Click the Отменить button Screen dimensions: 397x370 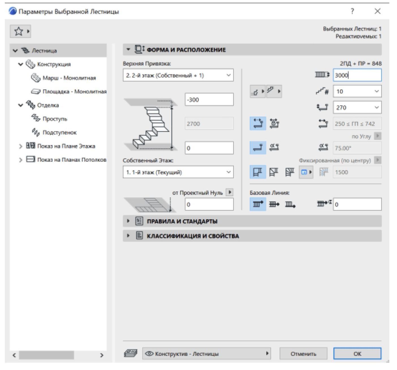[303, 354]
